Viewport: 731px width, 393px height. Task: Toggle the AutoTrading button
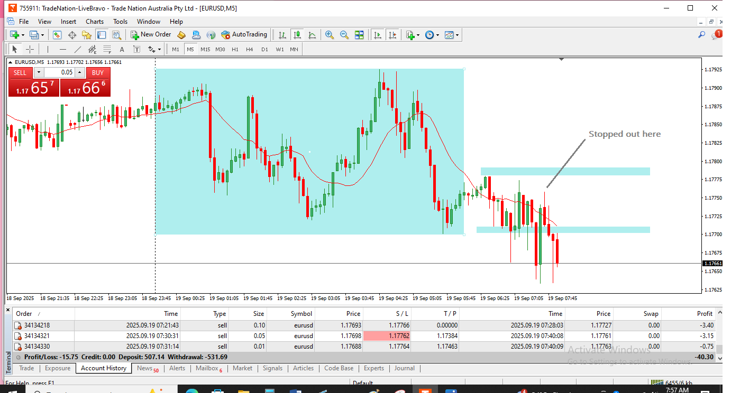[x=244, y=35]
